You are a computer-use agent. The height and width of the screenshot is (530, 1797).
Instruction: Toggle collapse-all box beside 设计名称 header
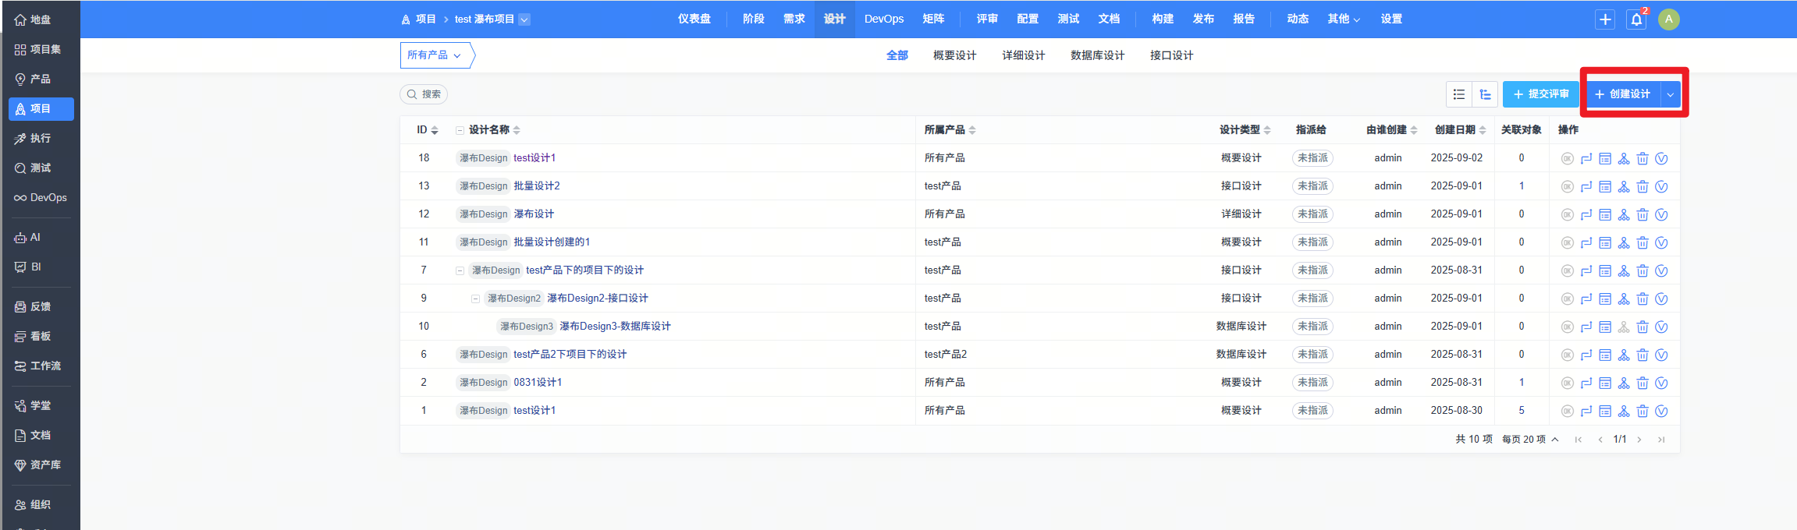pyautogui.click(x=460, y=130)
